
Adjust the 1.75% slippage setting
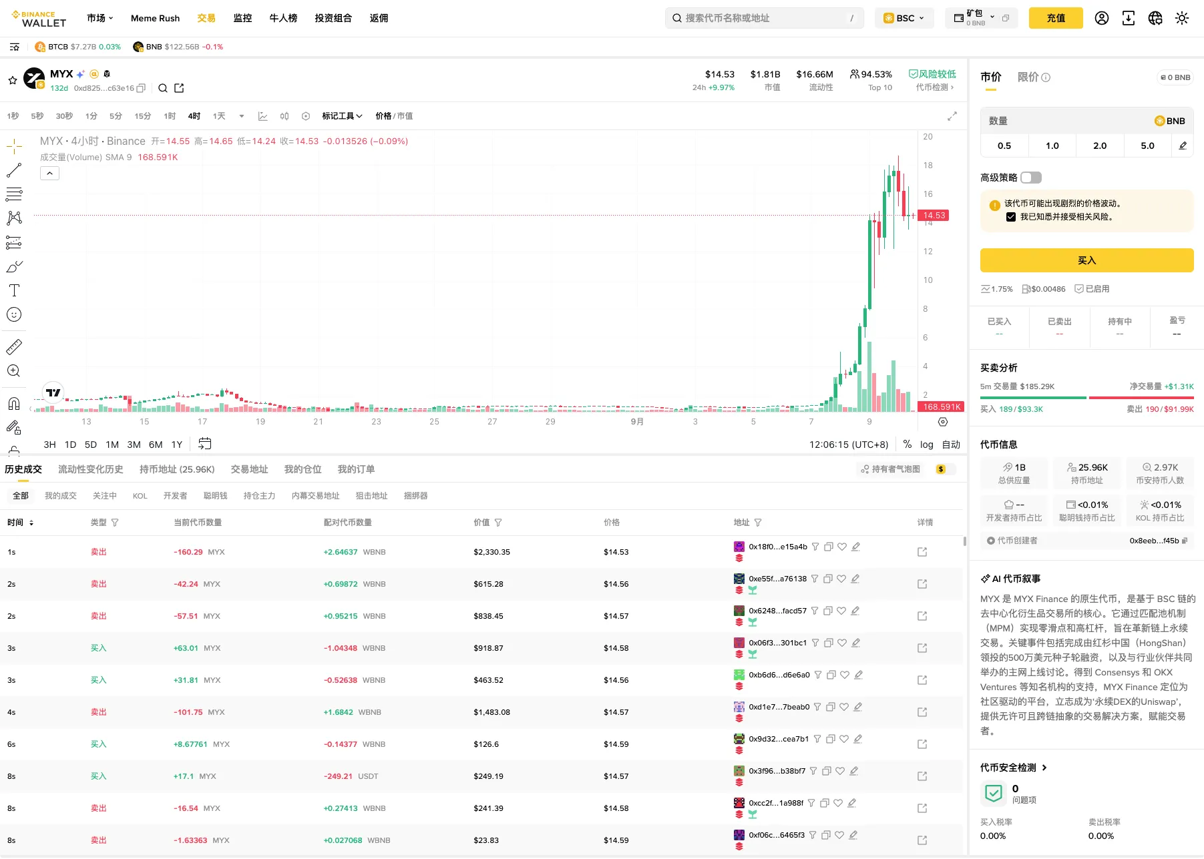[x=996, y=289]
